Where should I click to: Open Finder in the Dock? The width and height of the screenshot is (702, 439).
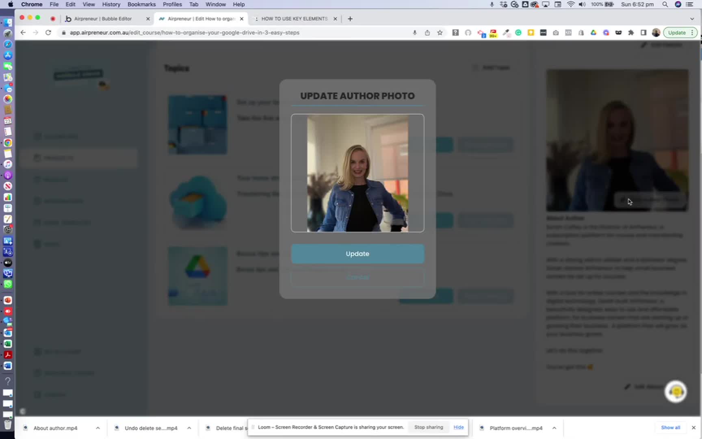[x=8, y=22]
